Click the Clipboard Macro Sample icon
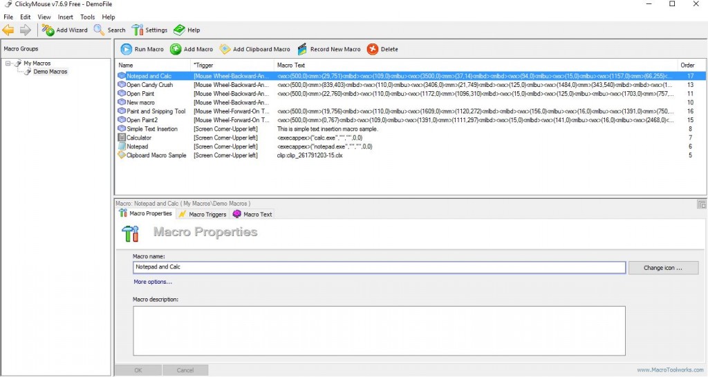Viewport: 708px width, 377px height. coord(122,155)
